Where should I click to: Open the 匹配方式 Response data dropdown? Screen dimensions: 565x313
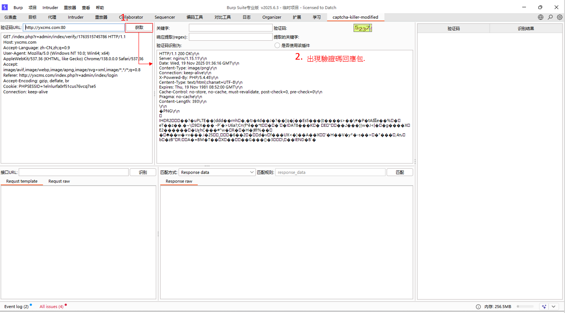tap(217, 172)
